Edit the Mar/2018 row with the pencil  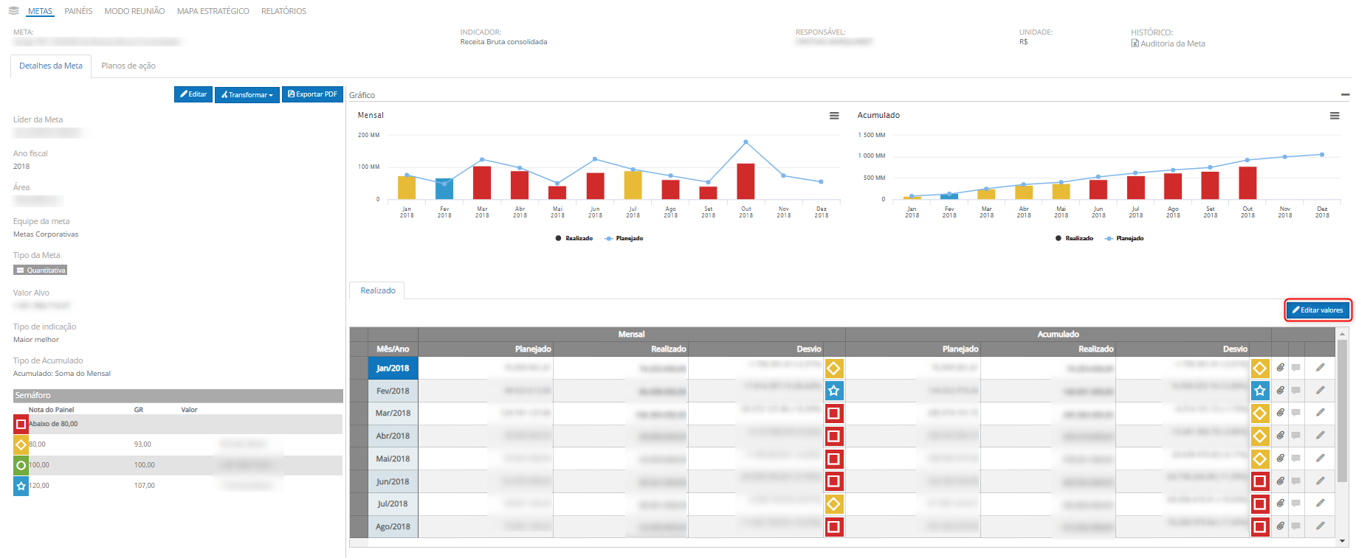pyautogui.click(x=1321, y=412)
